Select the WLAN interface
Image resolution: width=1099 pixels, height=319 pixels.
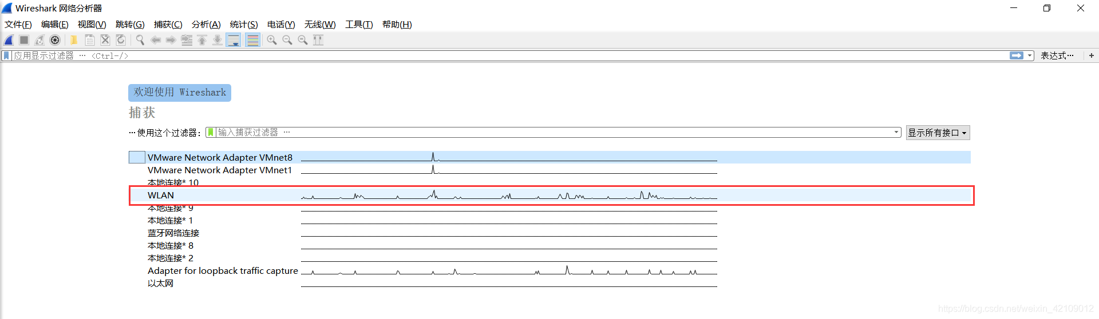pyautogui.click(x=549, y=195)
